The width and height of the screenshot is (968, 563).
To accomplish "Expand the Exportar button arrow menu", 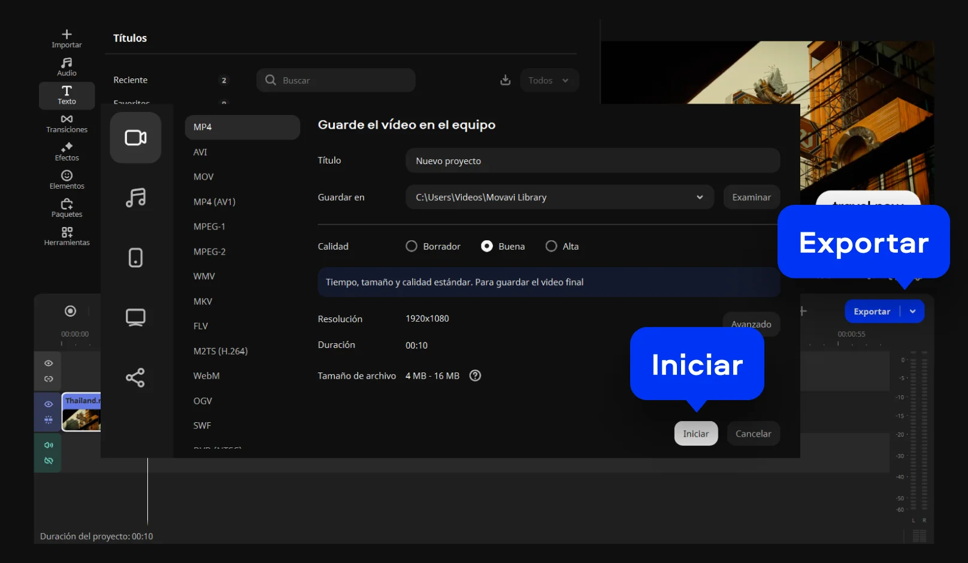I will click(x=912, y=311).
